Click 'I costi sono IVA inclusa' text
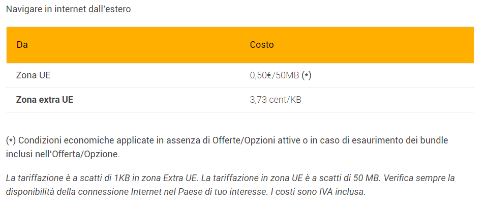Screen dimensions: 486x204 (317, 192)
